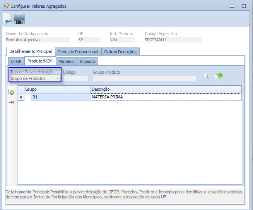253x210 pixels.
Task: Click the Grupo Produto text field
Action: (x=144, y=78)
